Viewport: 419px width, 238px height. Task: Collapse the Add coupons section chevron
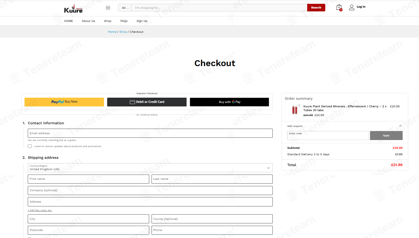pyautogui.click(x=400, y=126)
